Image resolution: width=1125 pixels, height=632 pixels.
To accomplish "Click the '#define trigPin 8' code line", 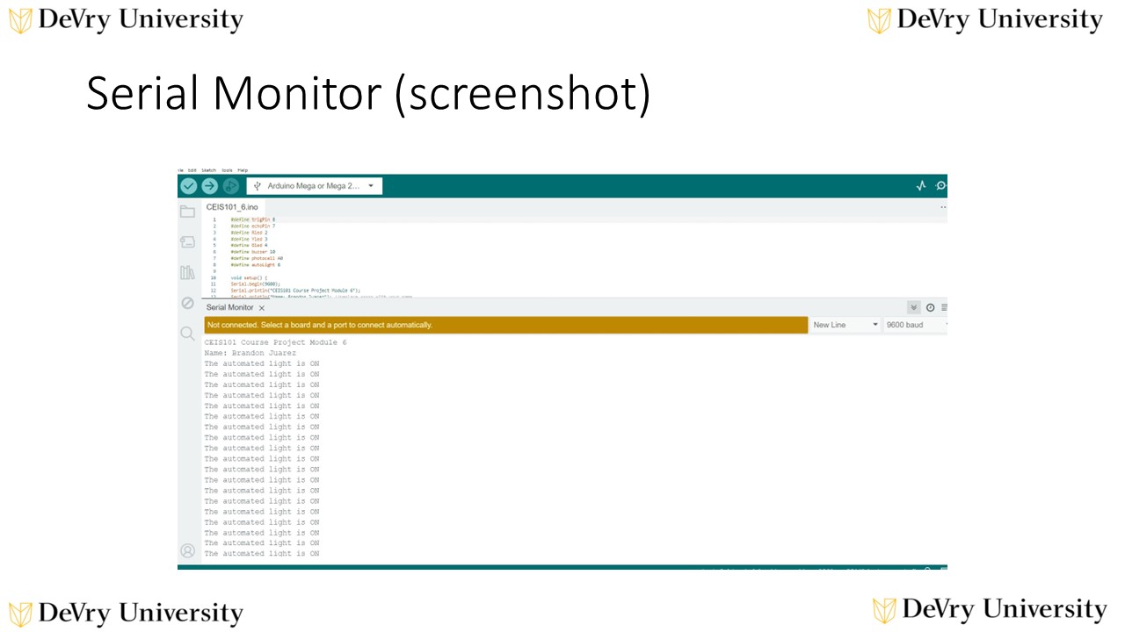I will pos(253,219).
